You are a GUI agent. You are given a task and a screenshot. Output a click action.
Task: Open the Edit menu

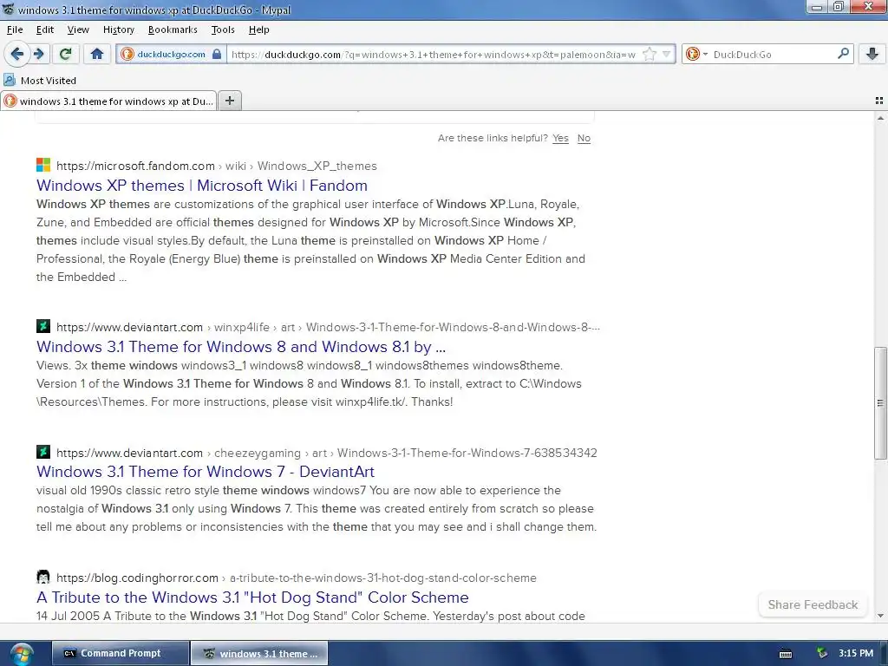tap(45, 29)
